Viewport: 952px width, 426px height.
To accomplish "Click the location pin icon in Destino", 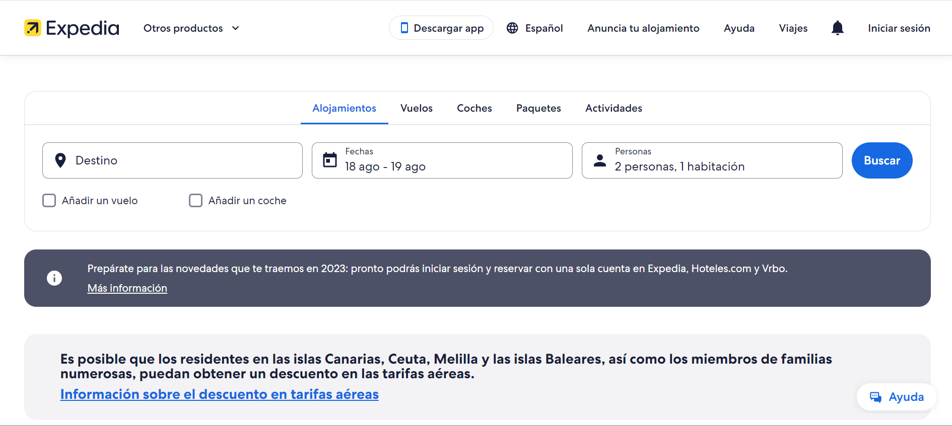I will (x=60, y=160).
